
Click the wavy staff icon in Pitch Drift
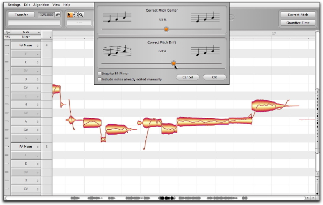[x=117, y=50]
